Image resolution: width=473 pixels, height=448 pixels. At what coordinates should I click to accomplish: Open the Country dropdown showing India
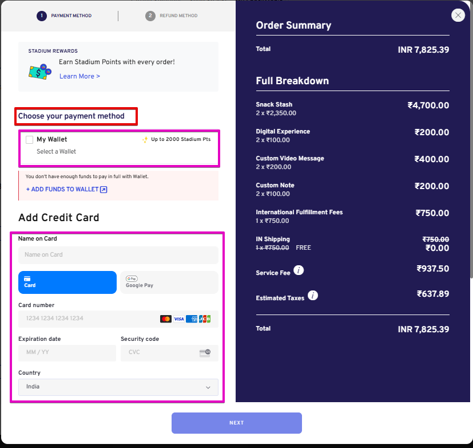coord(118,387)
